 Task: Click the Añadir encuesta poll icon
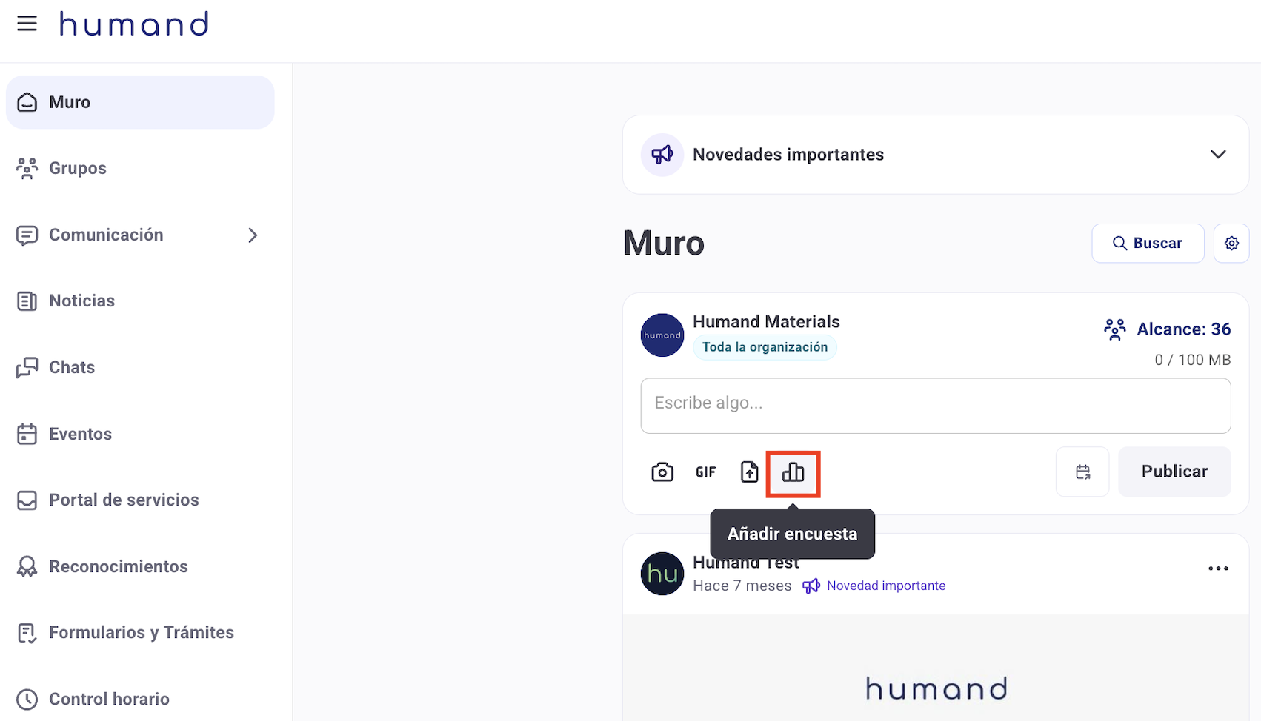click(793, 472)
